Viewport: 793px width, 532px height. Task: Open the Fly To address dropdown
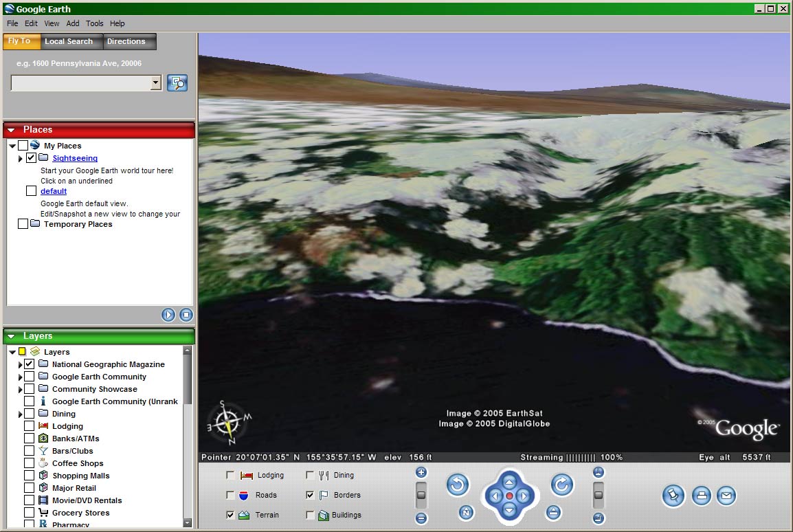pos(155,83)
